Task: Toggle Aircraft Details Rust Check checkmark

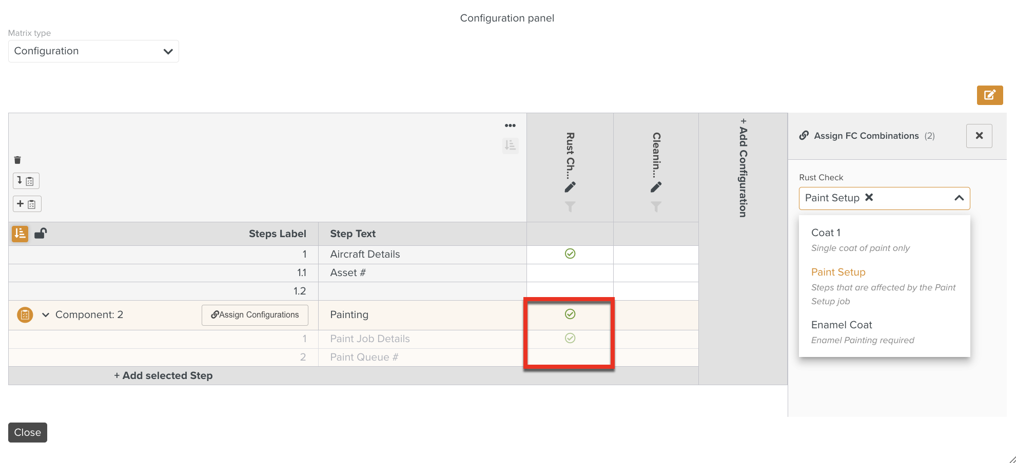Action: 570,254
